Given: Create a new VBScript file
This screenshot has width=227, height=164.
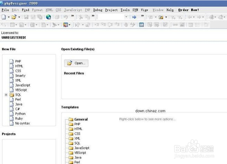Looking at the screenshot, I should click(21, 90).
